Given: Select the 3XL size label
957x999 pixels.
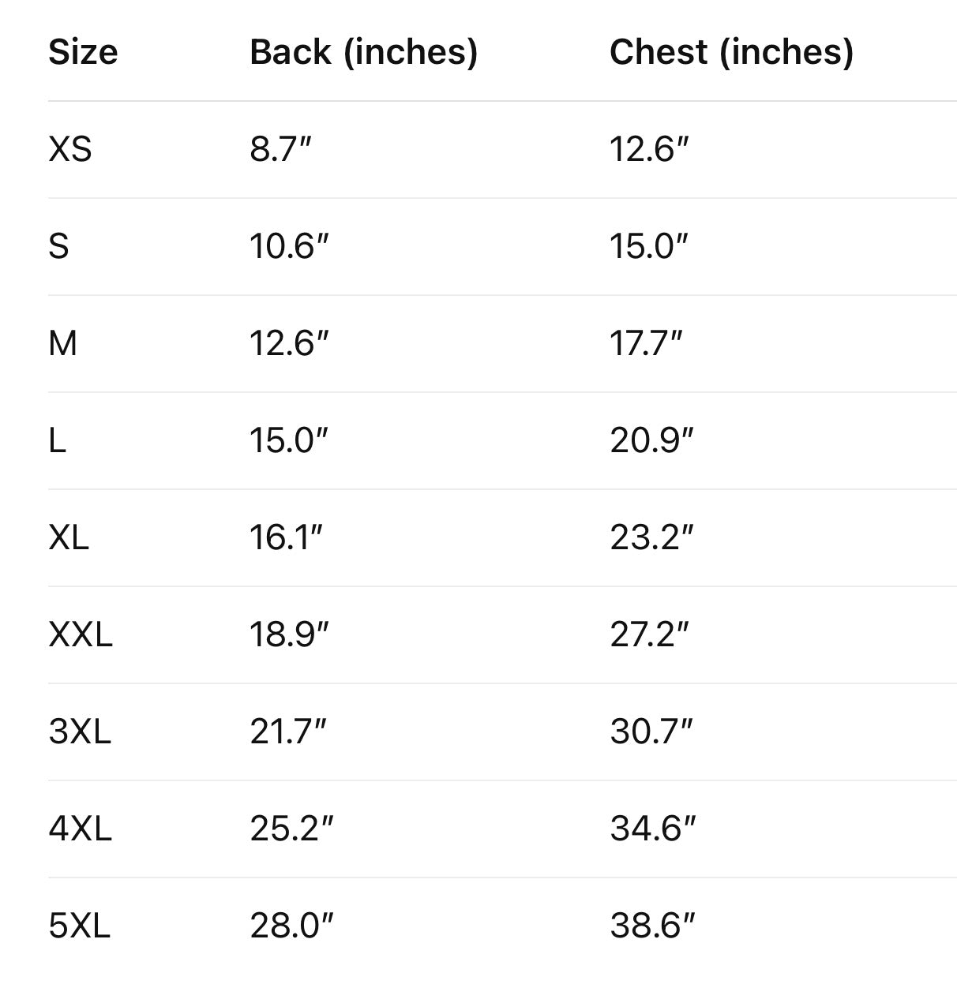Looking at the screenshot, I should [80, 731].
